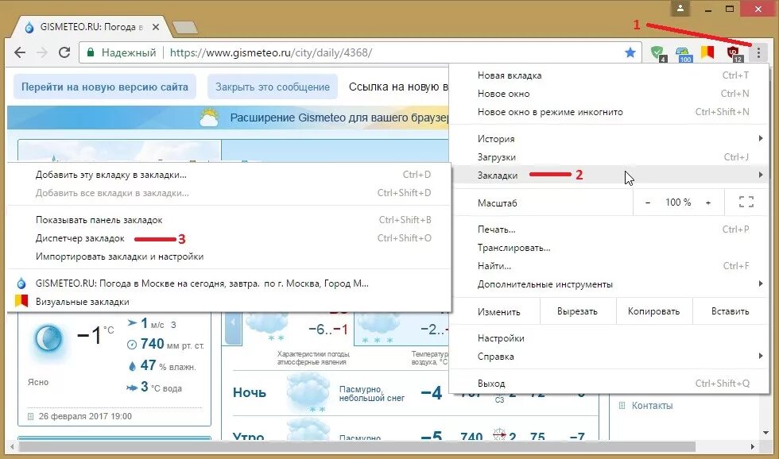Click the Расширение Gismeteo banner
This screenshot has width=779, height=459.
(228, 118)
